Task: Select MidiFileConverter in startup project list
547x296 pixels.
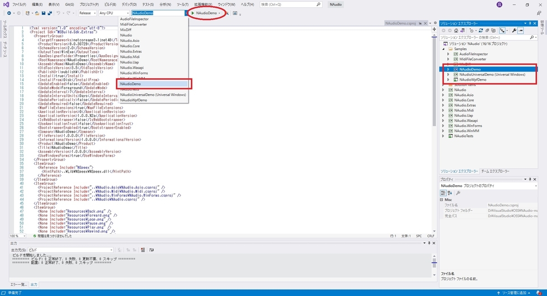Action: point(154,25)
